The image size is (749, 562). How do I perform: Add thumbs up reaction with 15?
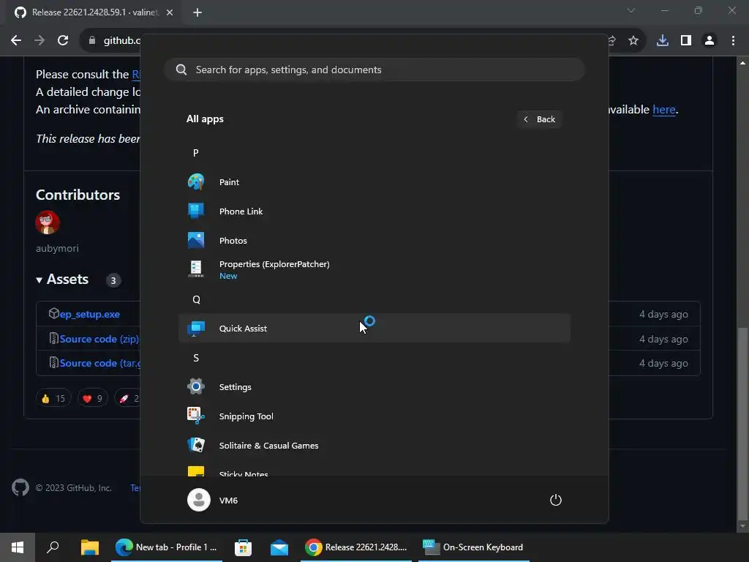pos(53,398)
